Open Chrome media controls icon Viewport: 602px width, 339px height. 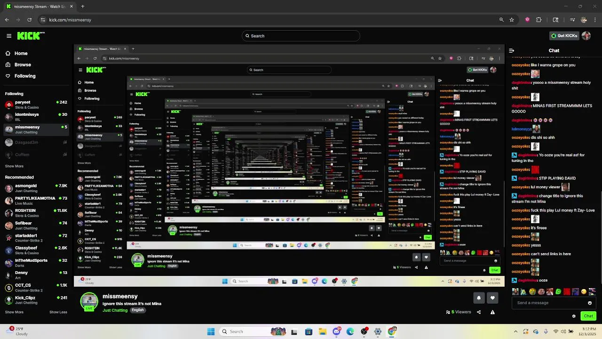pos(572,20)
